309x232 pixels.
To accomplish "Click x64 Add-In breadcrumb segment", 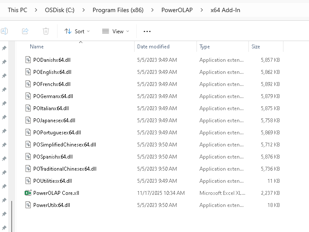I will tap(225, 10).
